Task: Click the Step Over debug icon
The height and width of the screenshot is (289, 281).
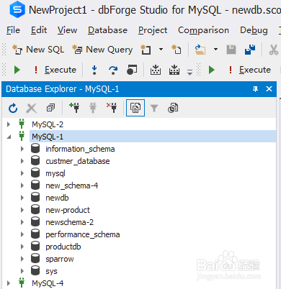Action: (113, 70)
